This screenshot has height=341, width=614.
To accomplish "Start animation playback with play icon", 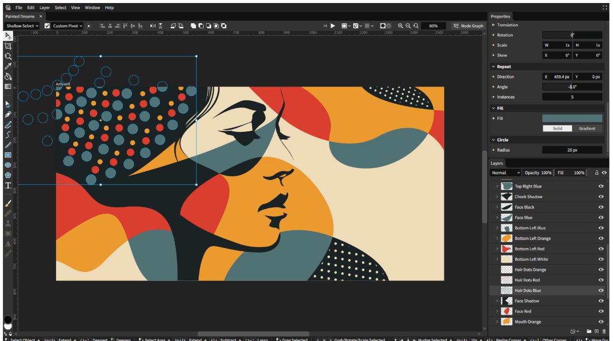I will pyautogui.click(x=333, y=26).
